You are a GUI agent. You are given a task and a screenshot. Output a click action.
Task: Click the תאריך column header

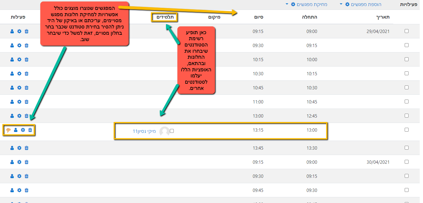point(384,17)
